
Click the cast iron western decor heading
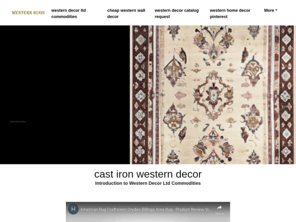point(148,174)
